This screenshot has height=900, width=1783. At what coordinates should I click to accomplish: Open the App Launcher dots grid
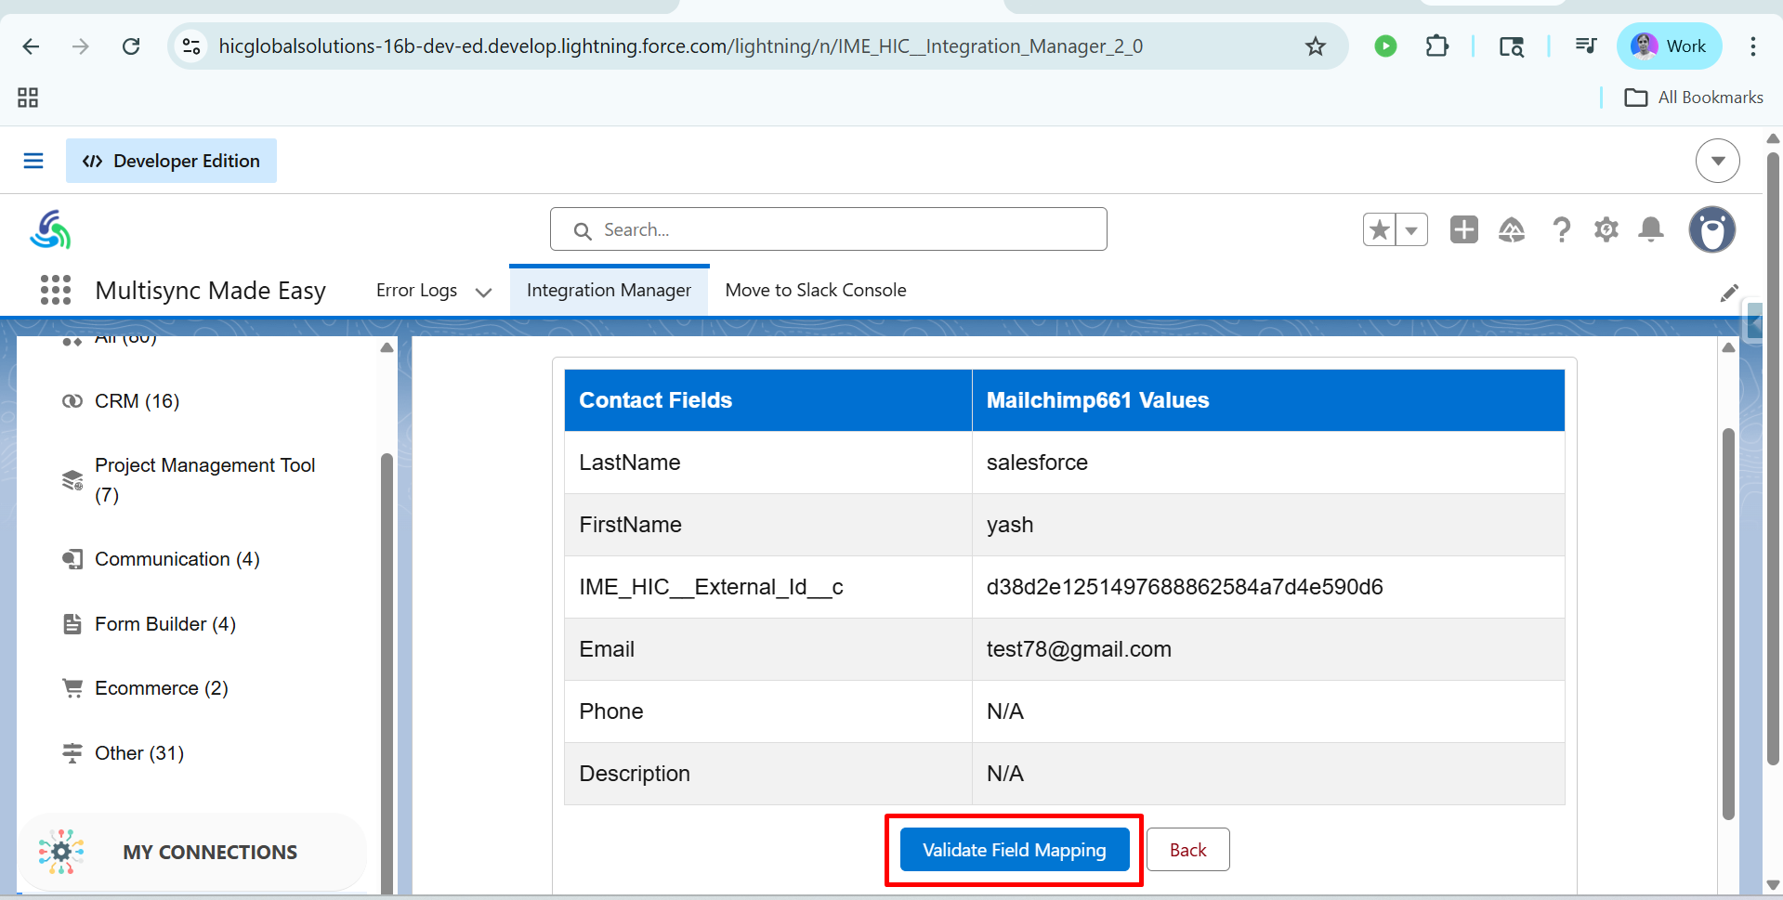[56, 290]
